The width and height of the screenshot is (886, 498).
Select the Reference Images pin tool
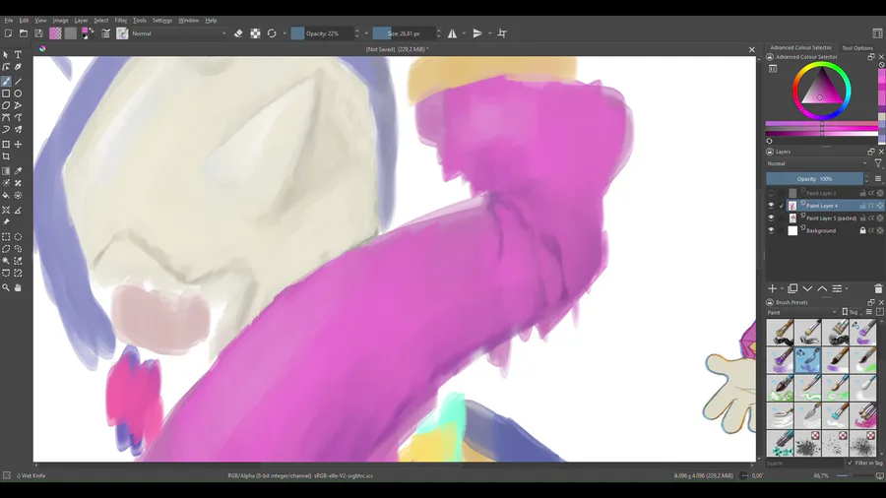pyautogui.click(x=6, y=221)
